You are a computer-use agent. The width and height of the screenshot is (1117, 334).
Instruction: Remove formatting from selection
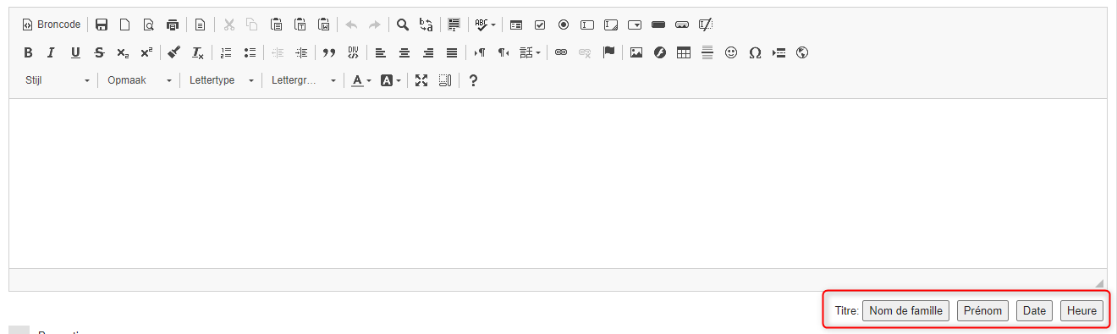[198, 52]
